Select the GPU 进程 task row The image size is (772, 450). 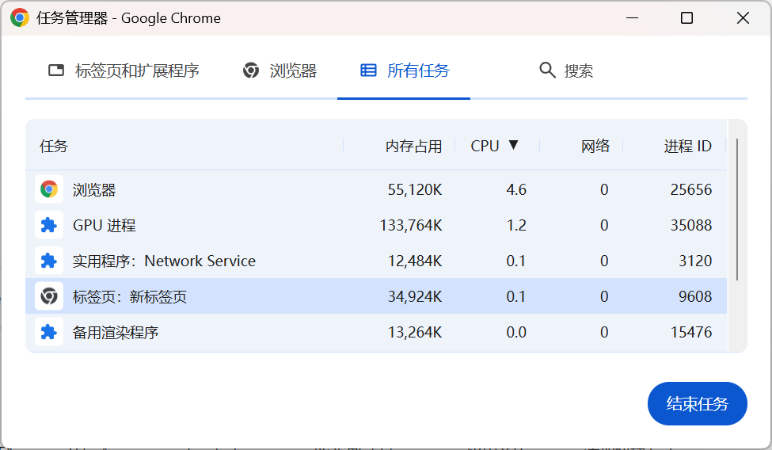pyautogui.click(x=376, y=225)
